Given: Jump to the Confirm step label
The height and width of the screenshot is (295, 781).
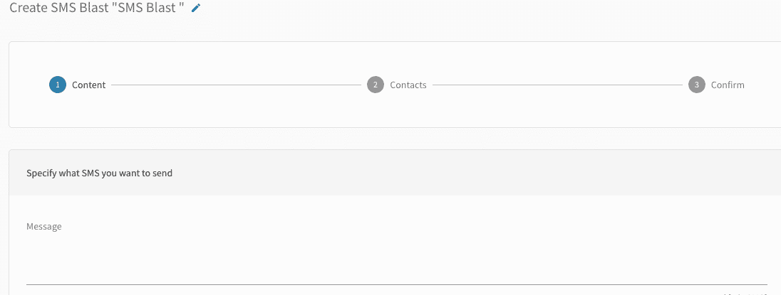Looking at the screenshot, I should point(728,85).
